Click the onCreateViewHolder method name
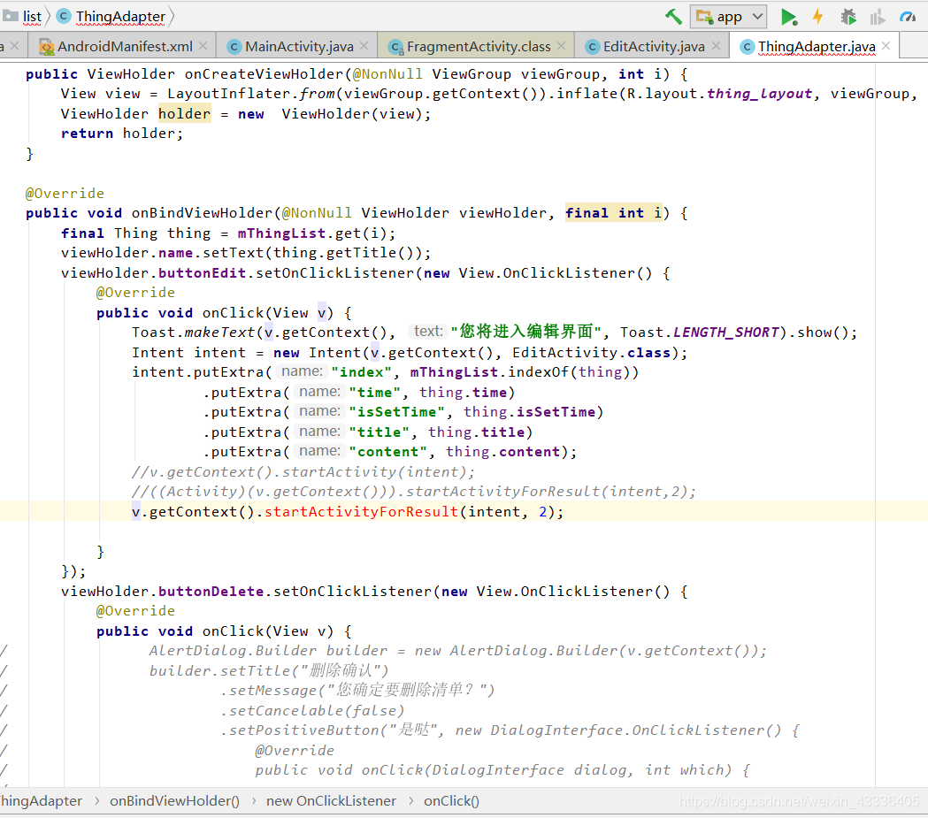Viewport: 928px width, 818px height. click(x=264, y=74)
